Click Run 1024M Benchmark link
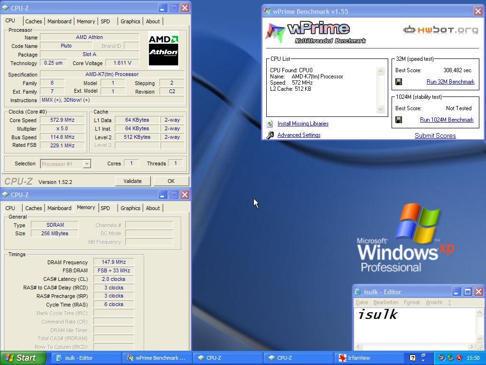The height and width of the screenshot is (365, 486). 447,120
